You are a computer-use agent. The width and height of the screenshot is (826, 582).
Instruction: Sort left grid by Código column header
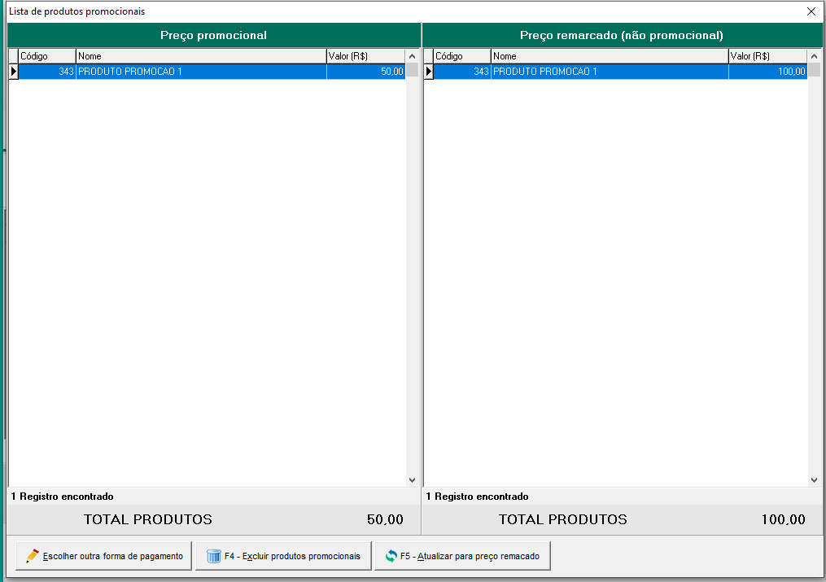[x=46, y=56]
